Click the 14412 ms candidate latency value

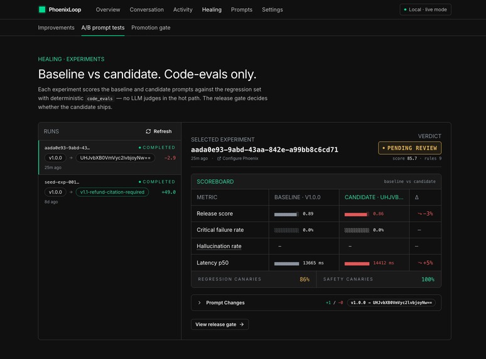click(384, 263)
